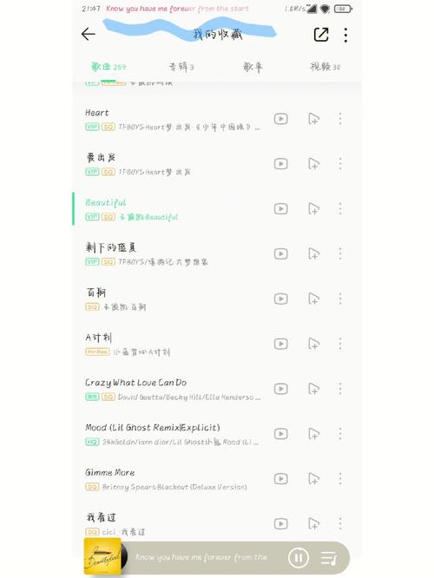Tap the back arrow icon
Viewport: 434px width, 578px height.
click(89, 34)
